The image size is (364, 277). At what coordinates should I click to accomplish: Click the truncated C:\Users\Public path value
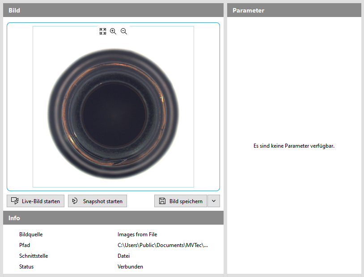[163, 245]
